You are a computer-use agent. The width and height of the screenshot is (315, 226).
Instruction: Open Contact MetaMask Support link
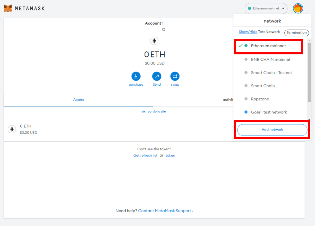pos(165,211)
